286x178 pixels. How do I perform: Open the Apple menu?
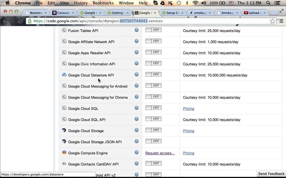coord(8,3)
